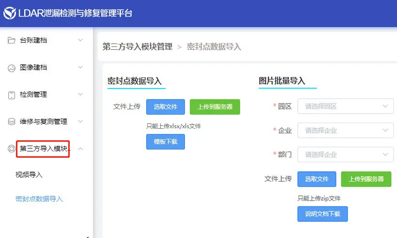
Task: Expand the 检测管理 menu chevron
Action: (x=80, y=95)
